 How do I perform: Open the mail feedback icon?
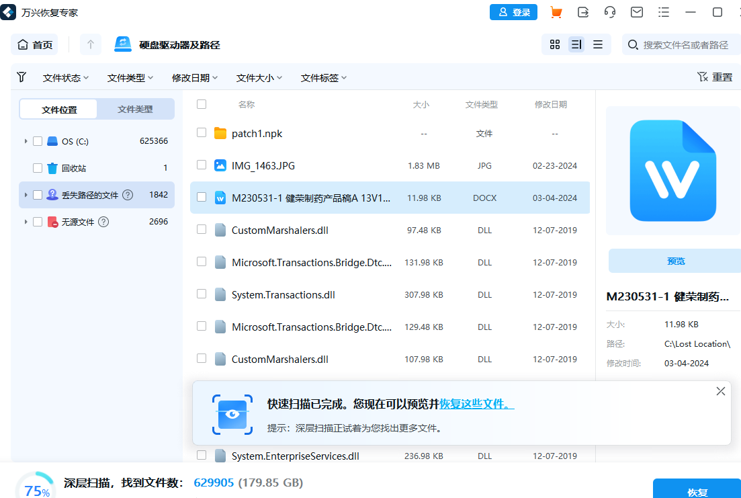(636, 11)
